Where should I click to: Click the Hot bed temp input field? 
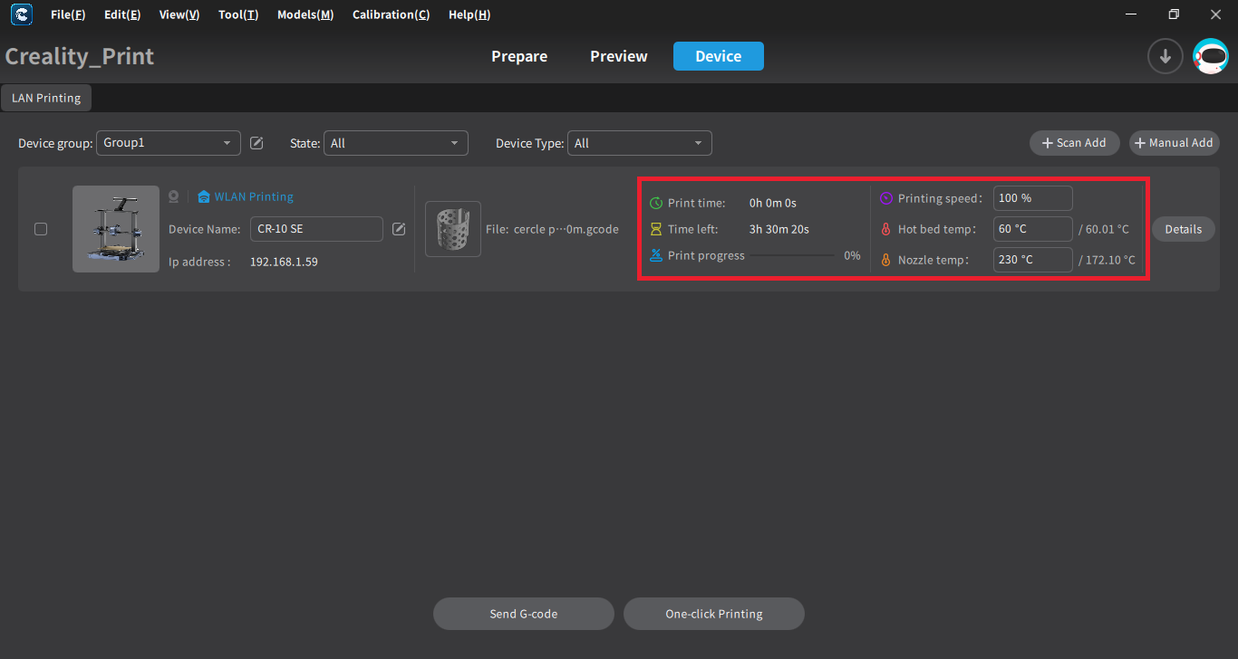click(x=1033, y=229)
